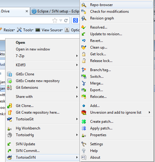Expand the KDiff3 submenu arrow

77,65
